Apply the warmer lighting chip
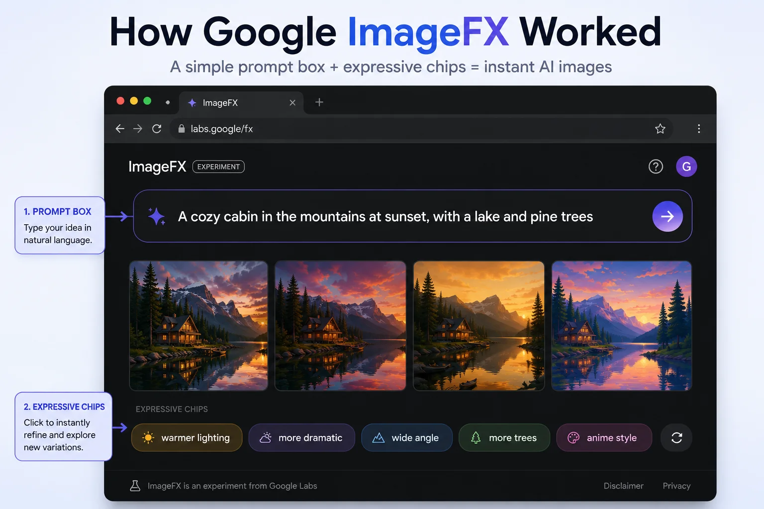 coord(187,437)
